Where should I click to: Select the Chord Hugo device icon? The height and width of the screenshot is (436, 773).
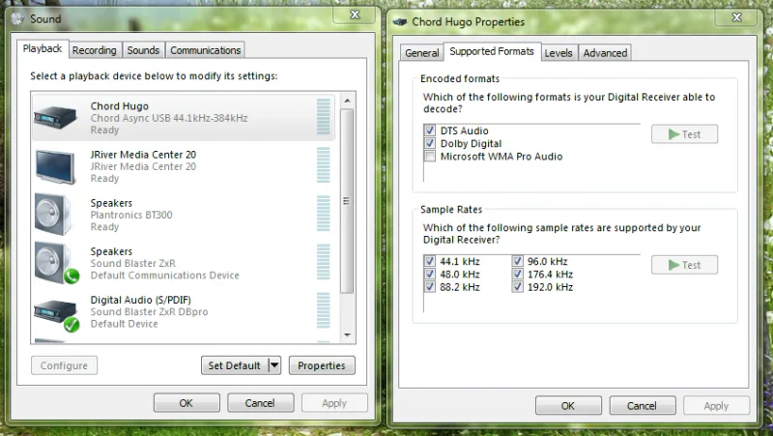tap(56, 117)
